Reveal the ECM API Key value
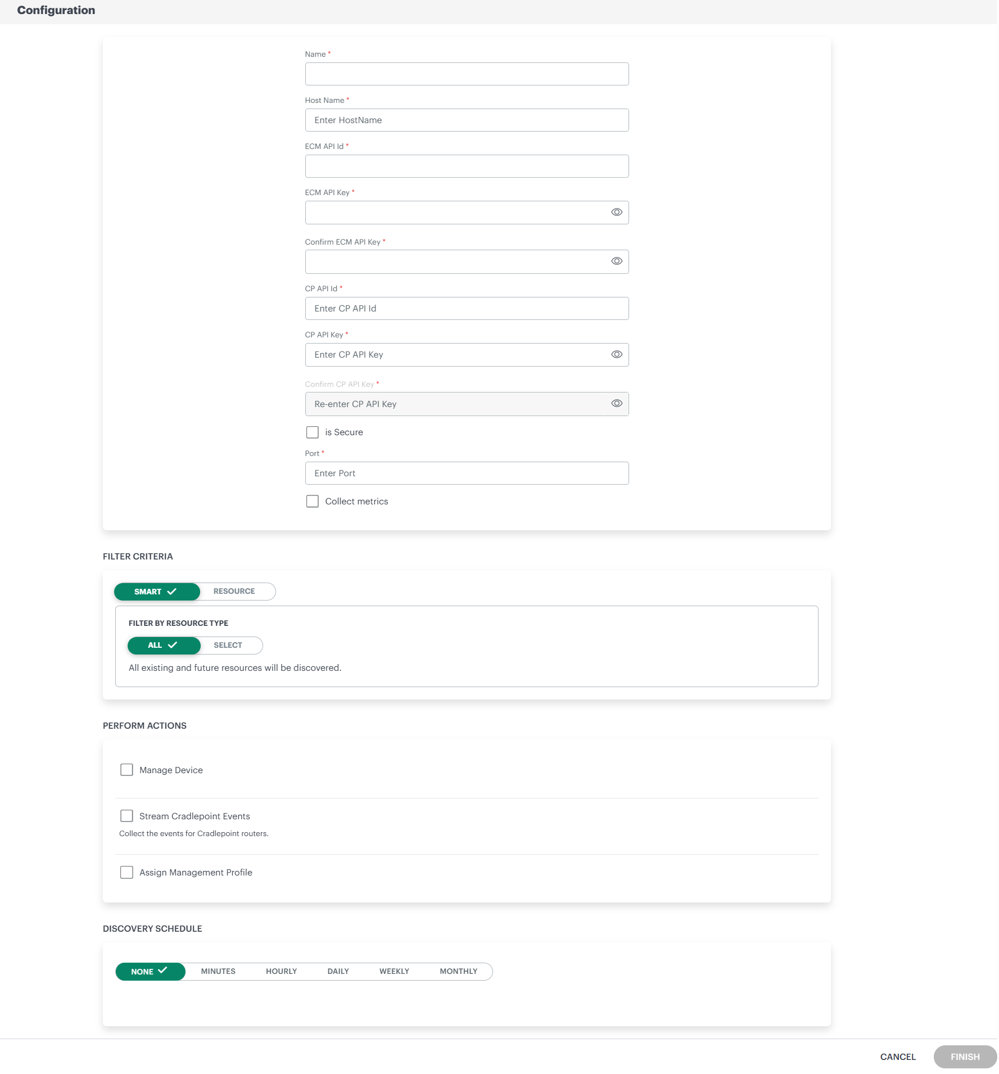This screenshot has height=1074, width=999. (617, 212)
